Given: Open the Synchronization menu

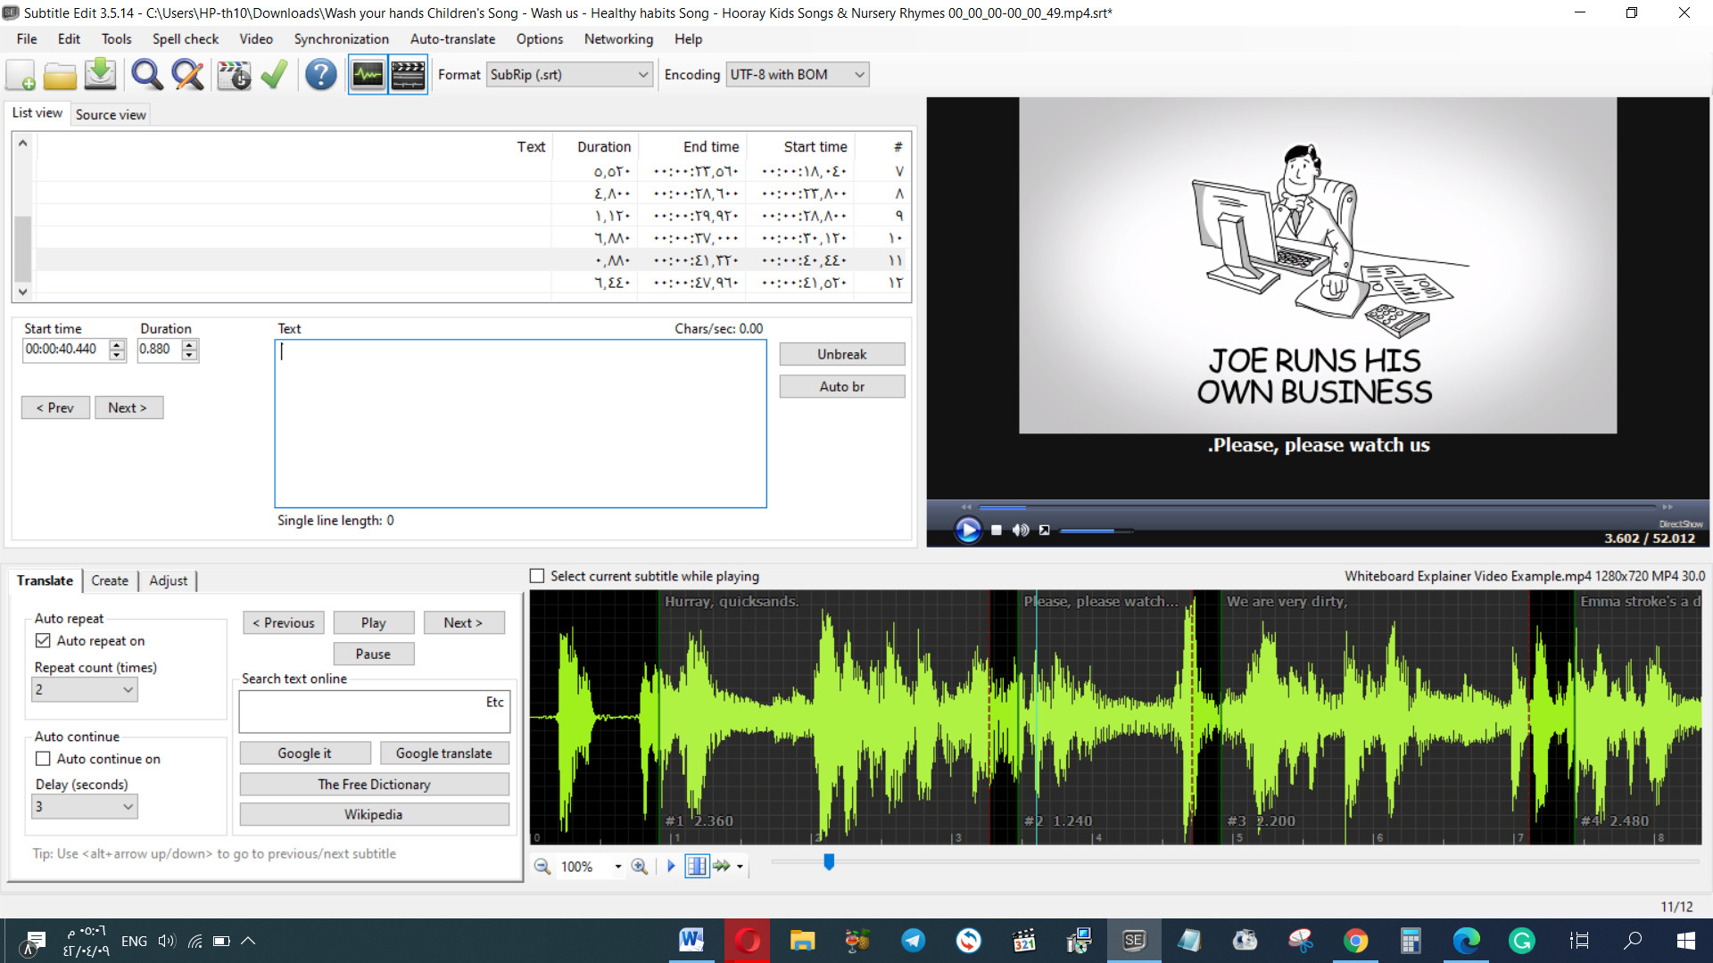Looking at the screenshot, I should (341, 39).
